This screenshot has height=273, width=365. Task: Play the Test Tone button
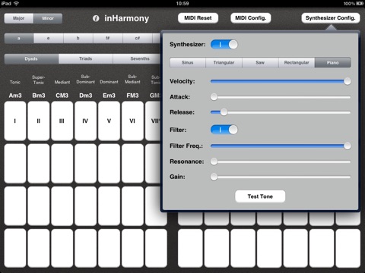click(x=260, y=196)
